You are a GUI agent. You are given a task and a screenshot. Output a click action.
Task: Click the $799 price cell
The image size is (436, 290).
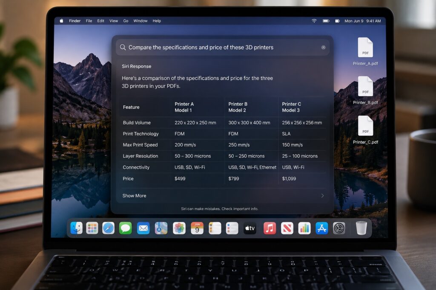[234, 179]
